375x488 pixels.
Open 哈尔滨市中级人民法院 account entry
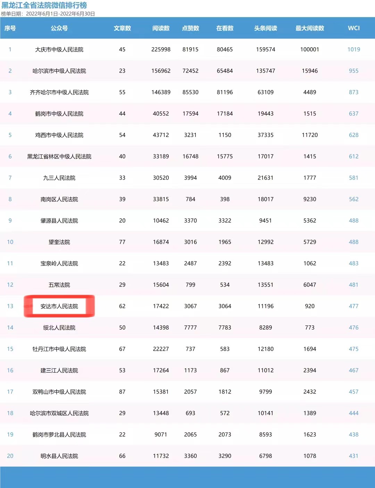click(x=59, y=71)
